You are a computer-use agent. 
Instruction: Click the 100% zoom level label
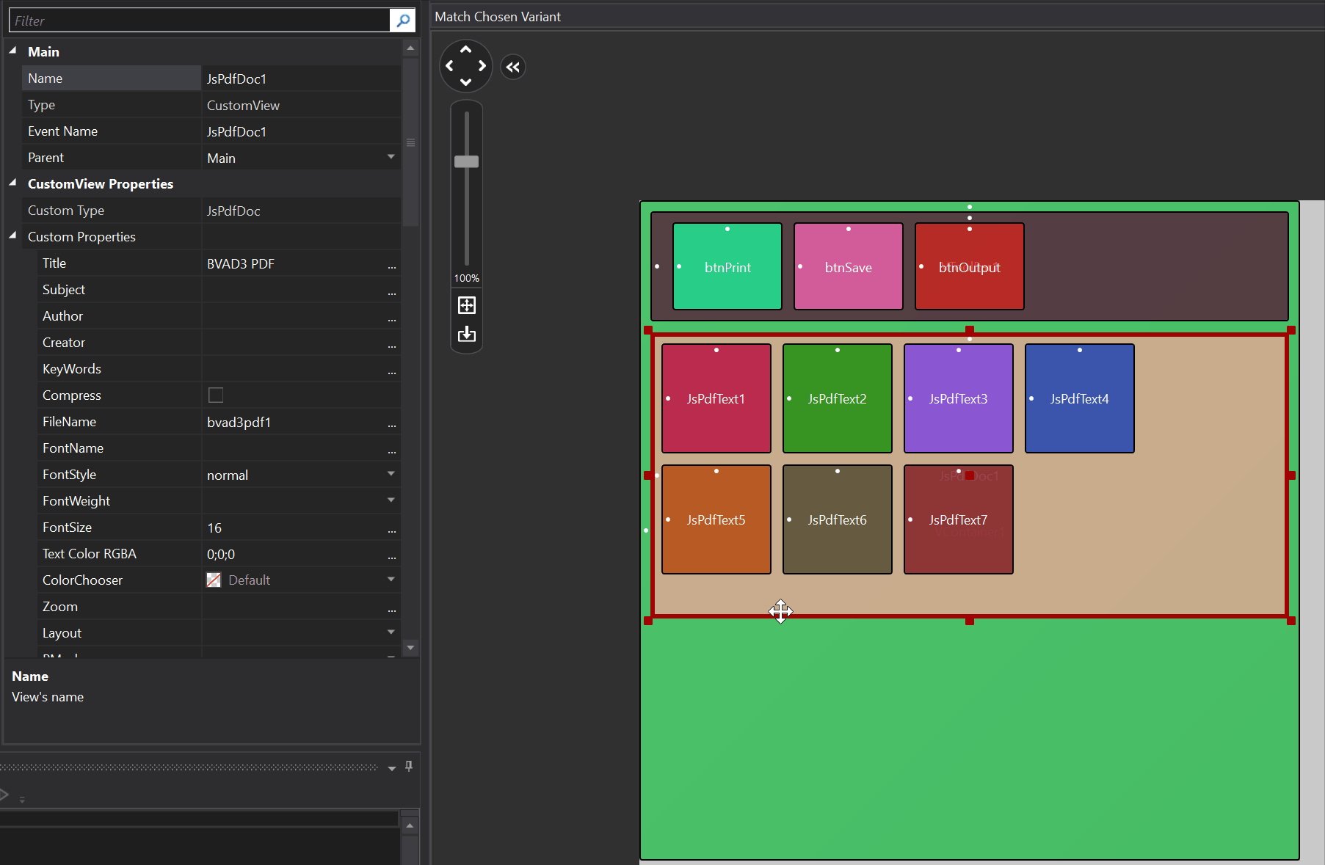467,278
